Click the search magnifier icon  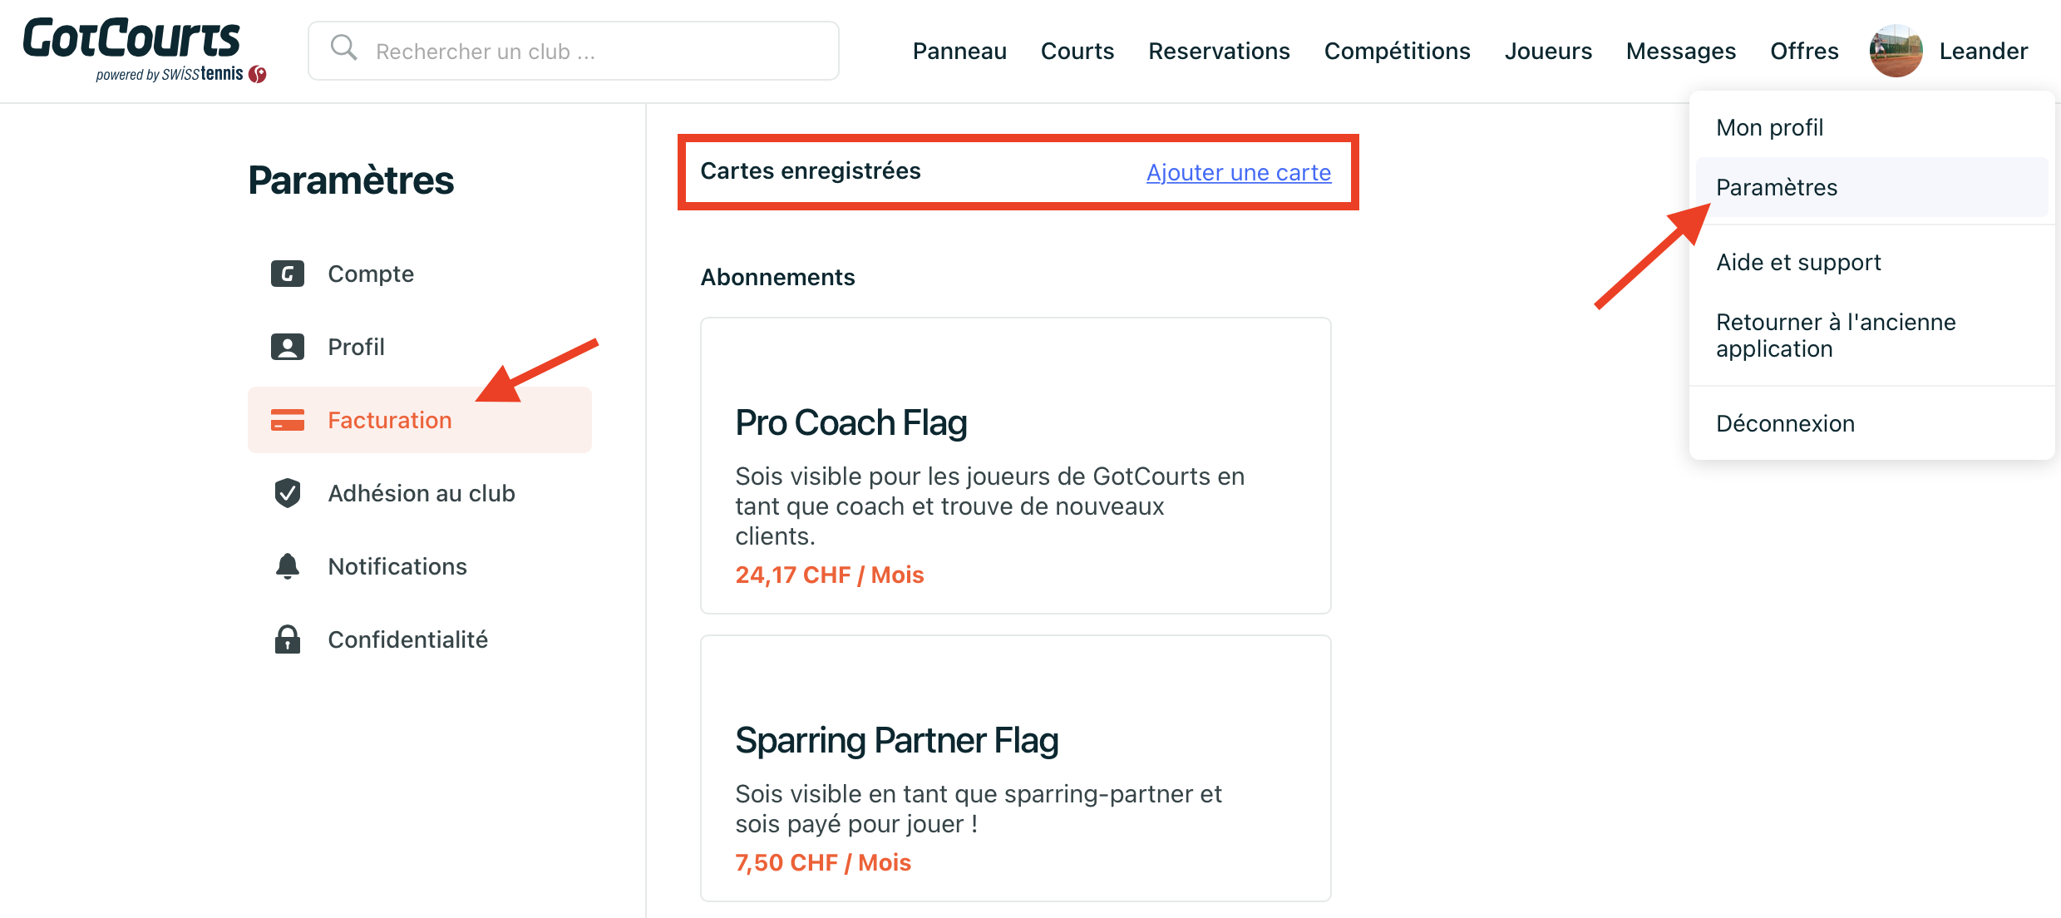pos(343,48)
